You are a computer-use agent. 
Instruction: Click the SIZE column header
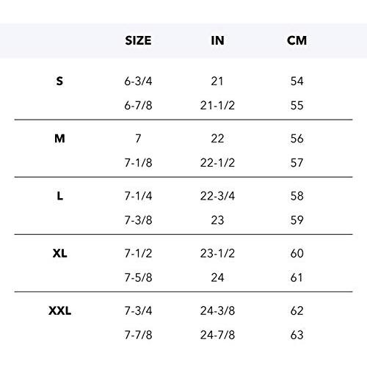[138, 40]
